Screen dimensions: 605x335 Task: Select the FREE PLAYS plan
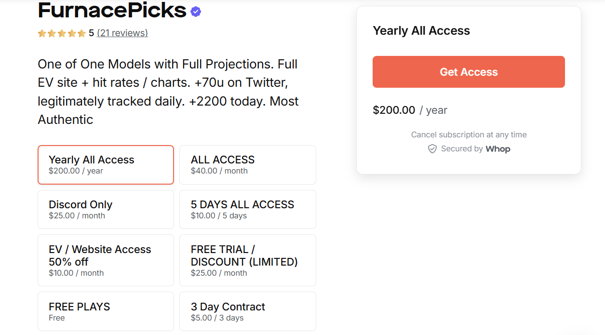pyautogui.click(x=106, y=311)
